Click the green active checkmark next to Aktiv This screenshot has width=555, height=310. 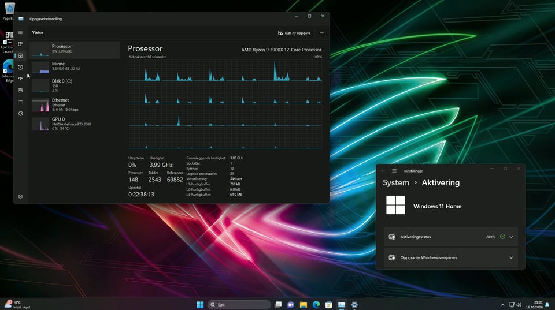[x=502, y=237]
